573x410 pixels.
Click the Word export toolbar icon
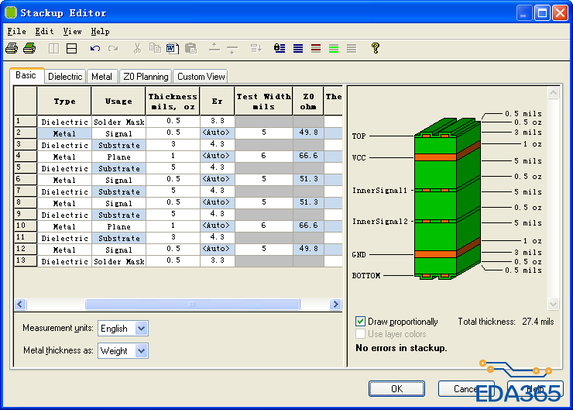[172, 48]
